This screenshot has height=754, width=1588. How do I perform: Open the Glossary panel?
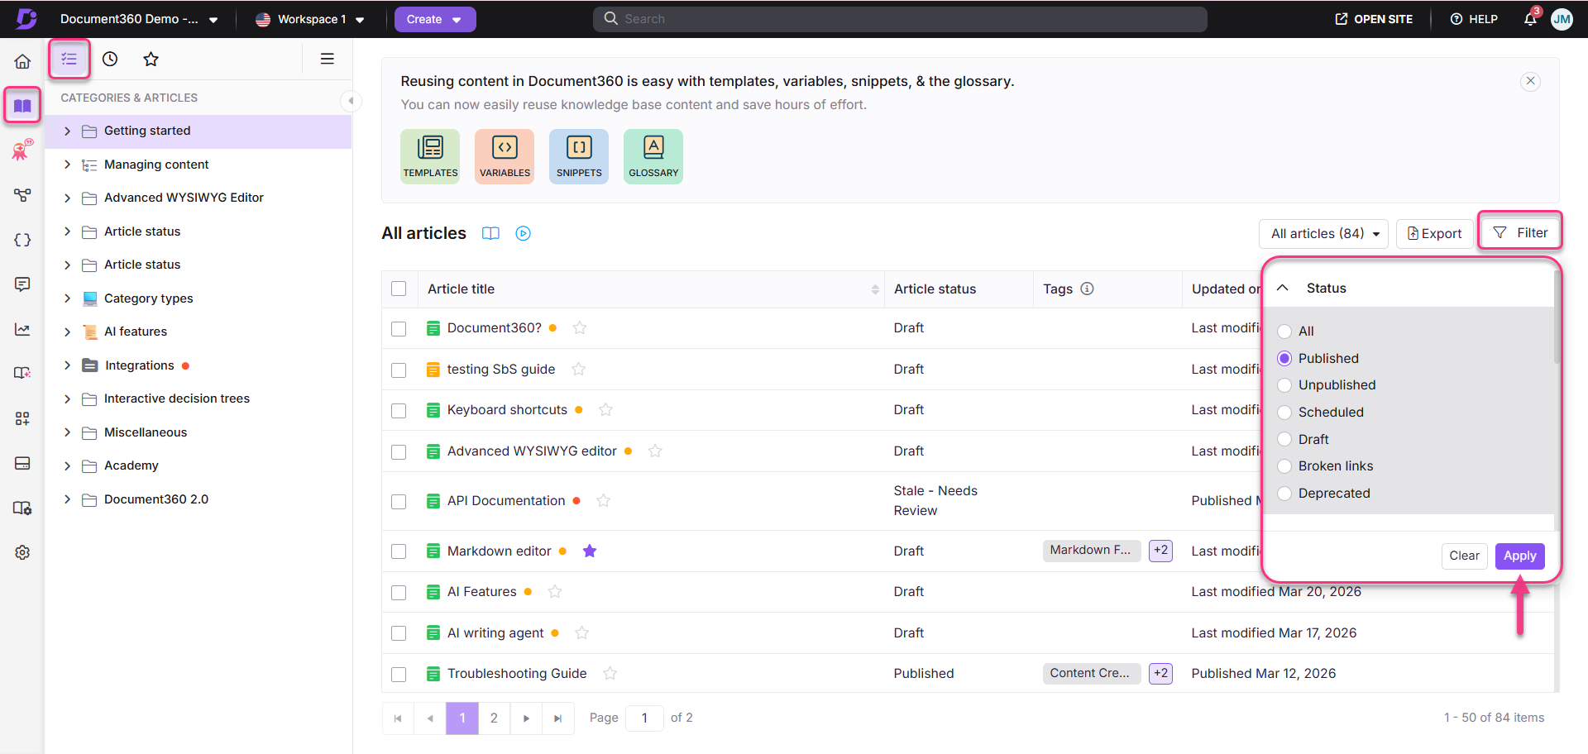(653, 155)
